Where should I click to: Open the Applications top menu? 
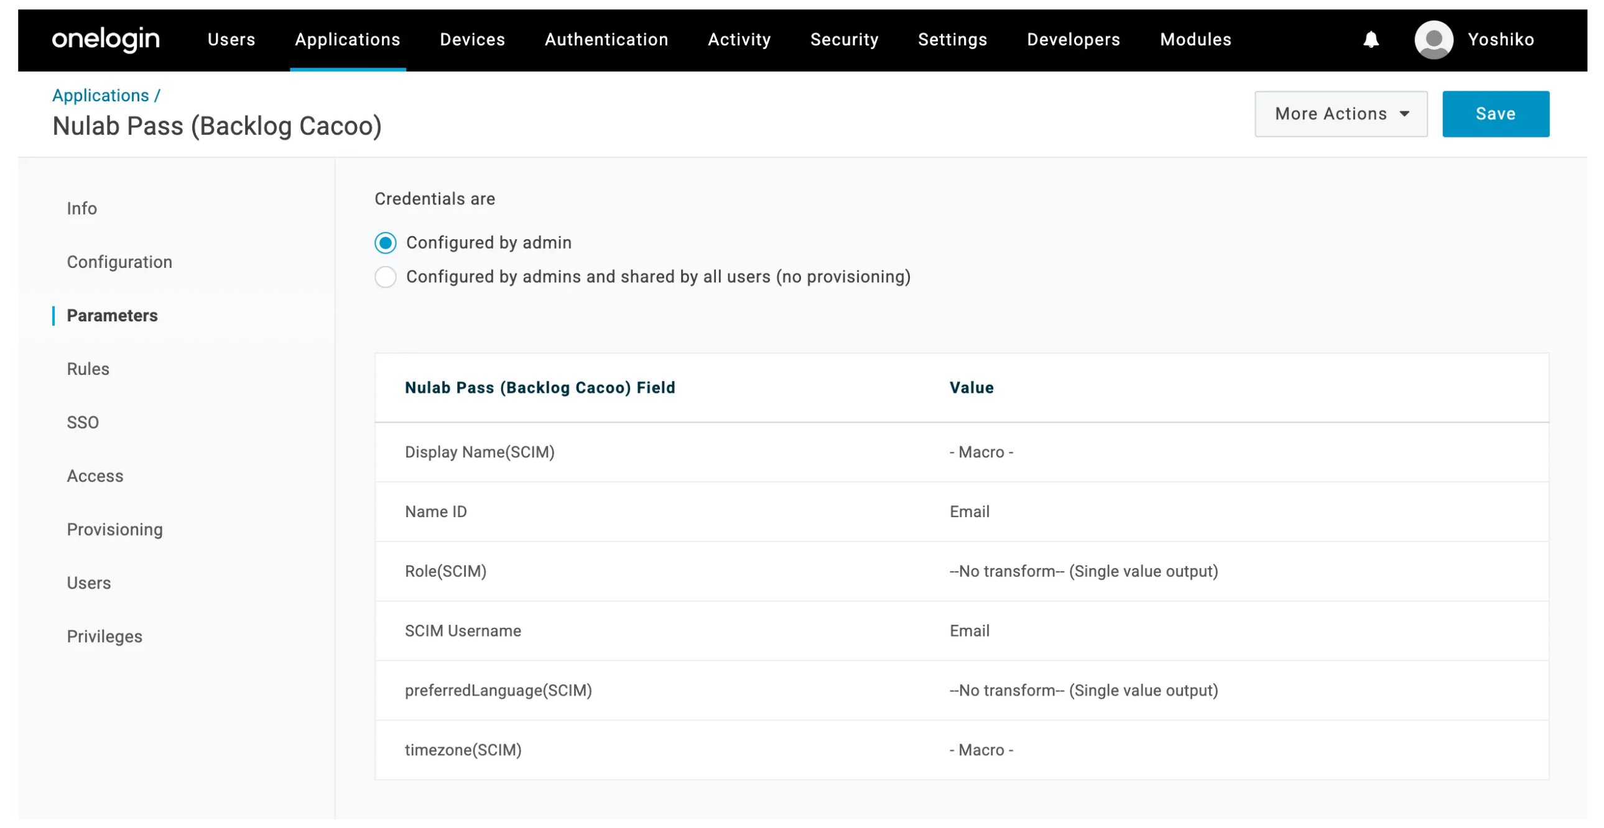pos(348,40)
